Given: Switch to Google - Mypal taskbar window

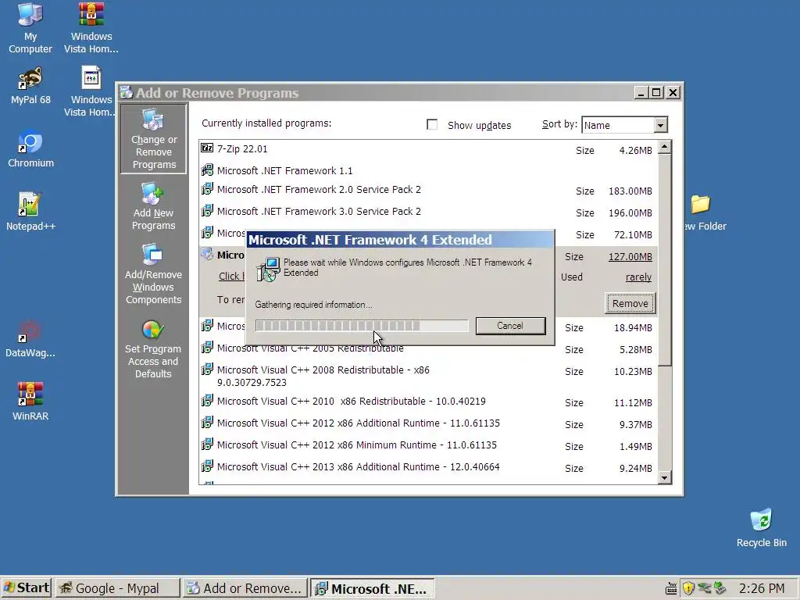Looking at the screenshot, I should click(117, 587).
